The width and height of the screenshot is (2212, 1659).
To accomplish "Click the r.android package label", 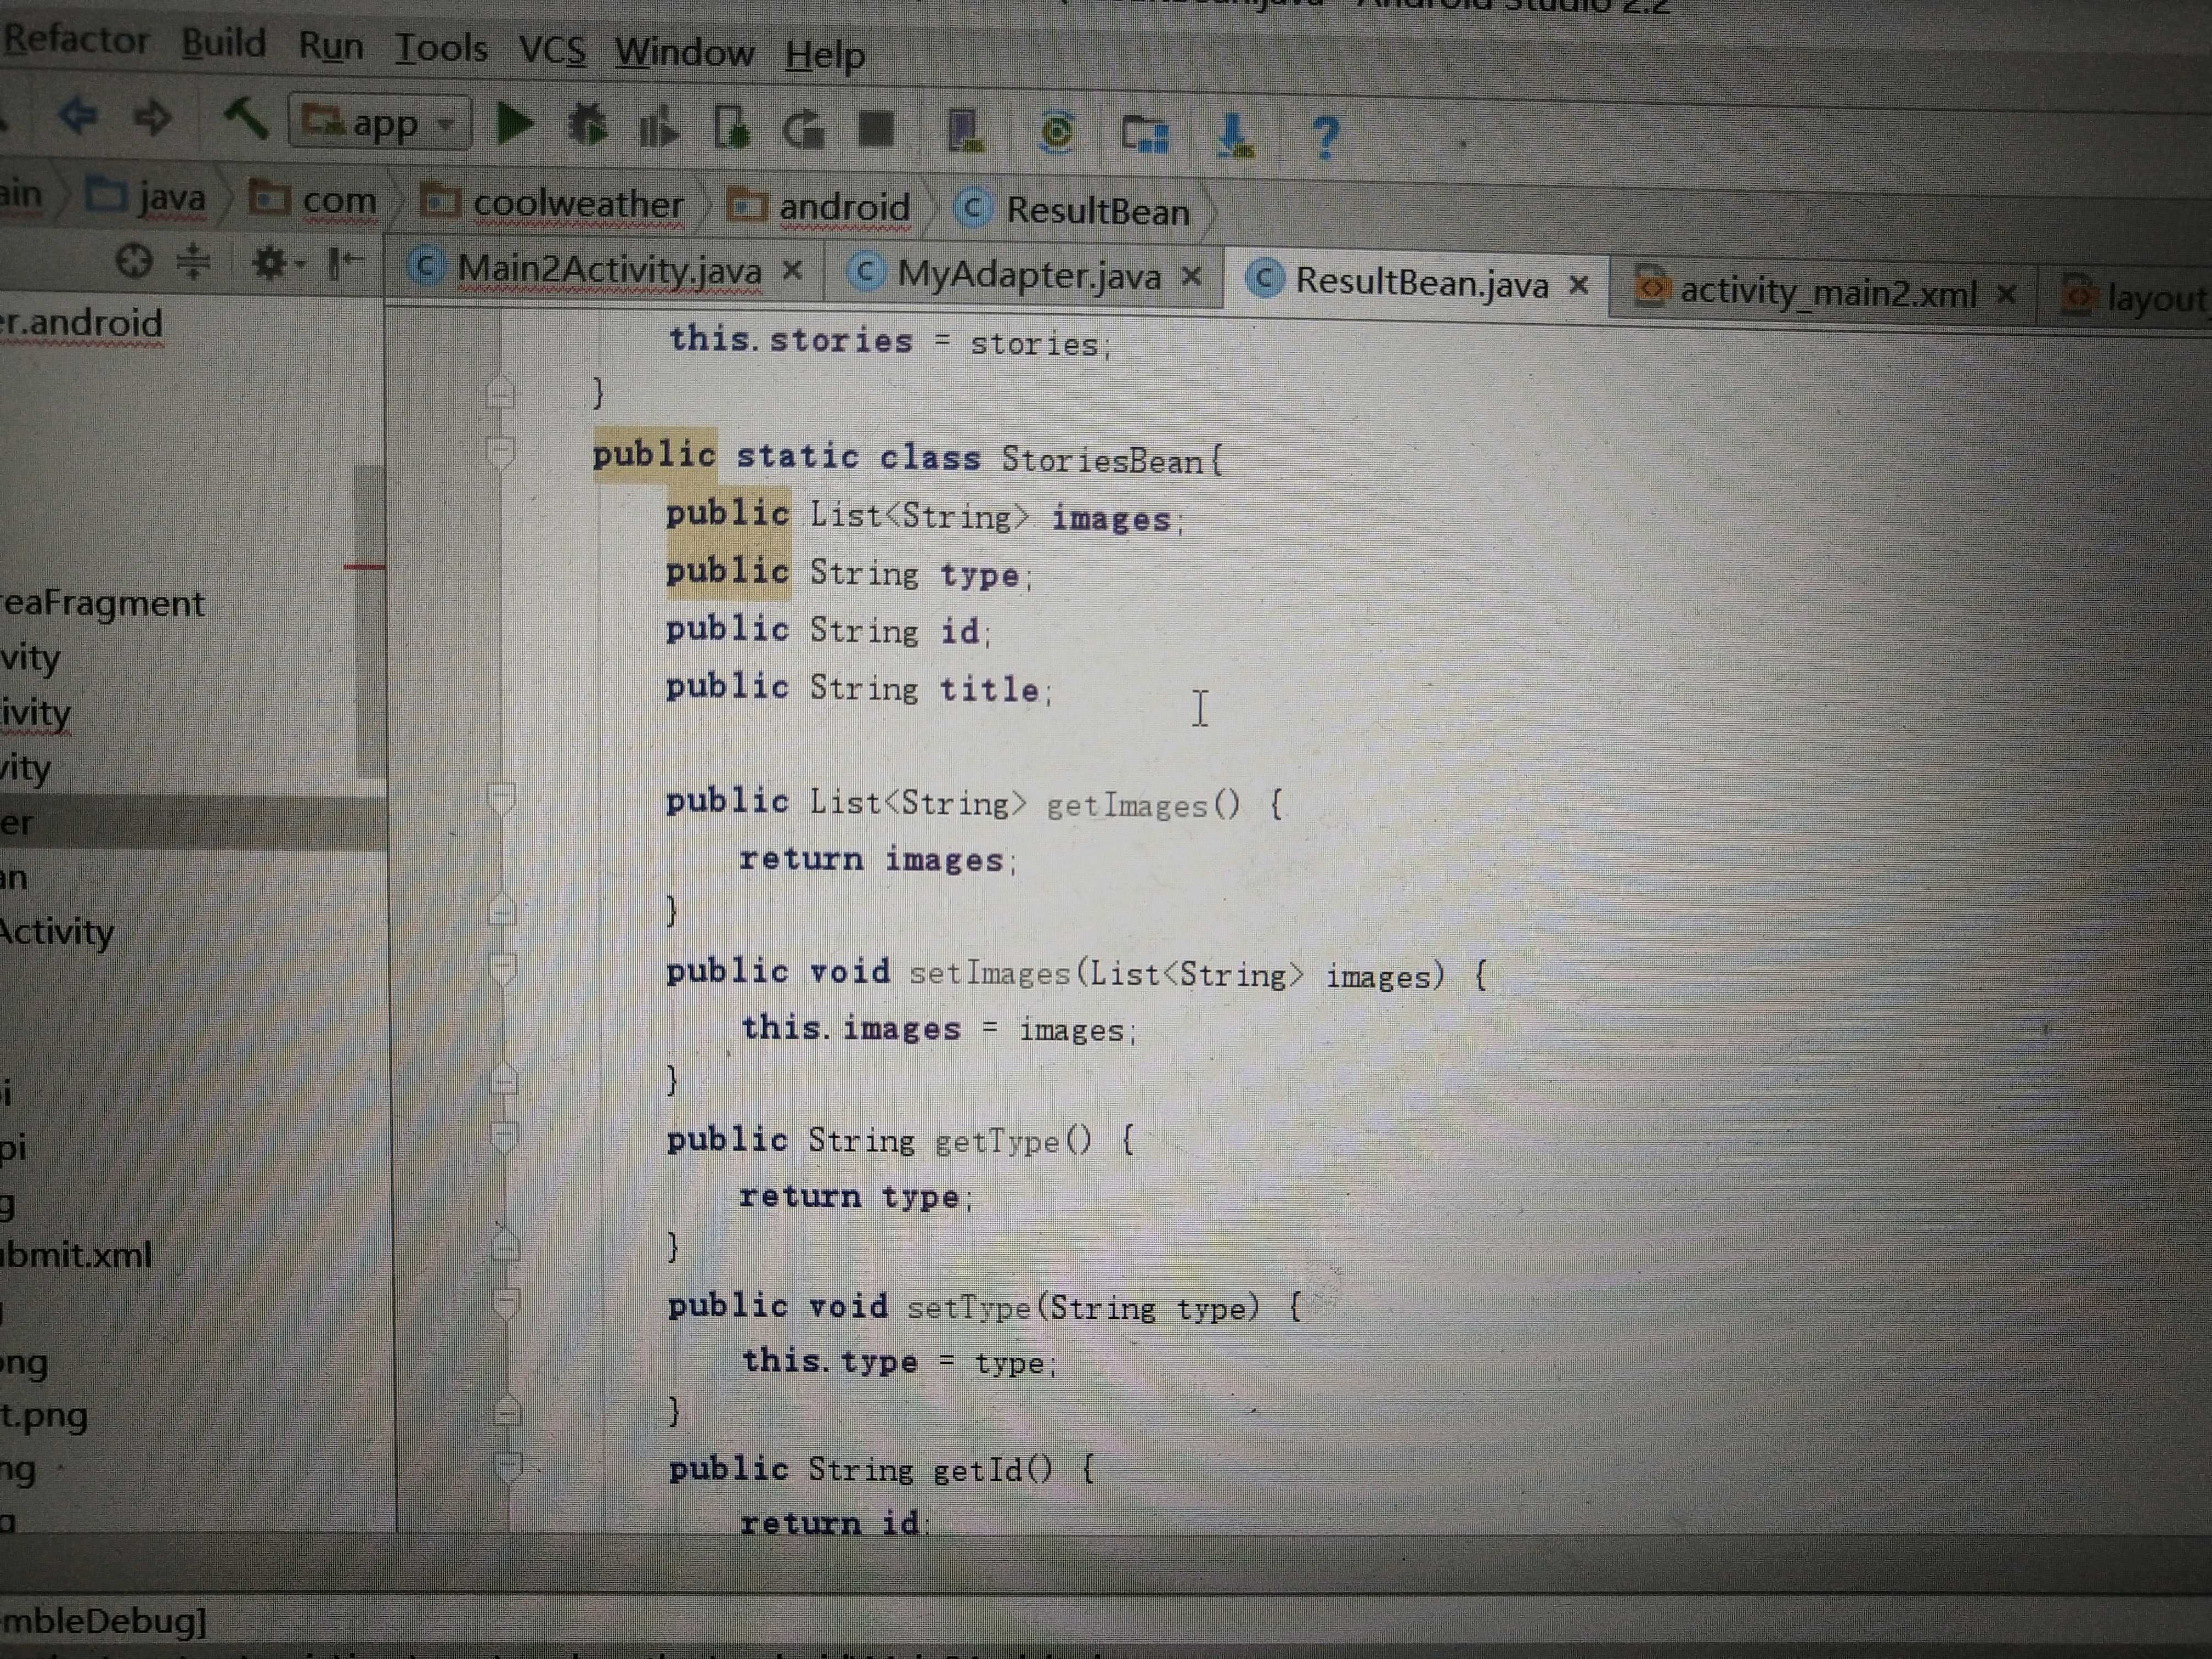I will tap(81, 323).
